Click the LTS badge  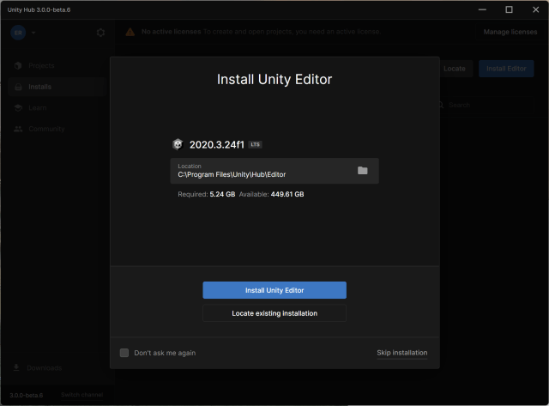[255, 144]
